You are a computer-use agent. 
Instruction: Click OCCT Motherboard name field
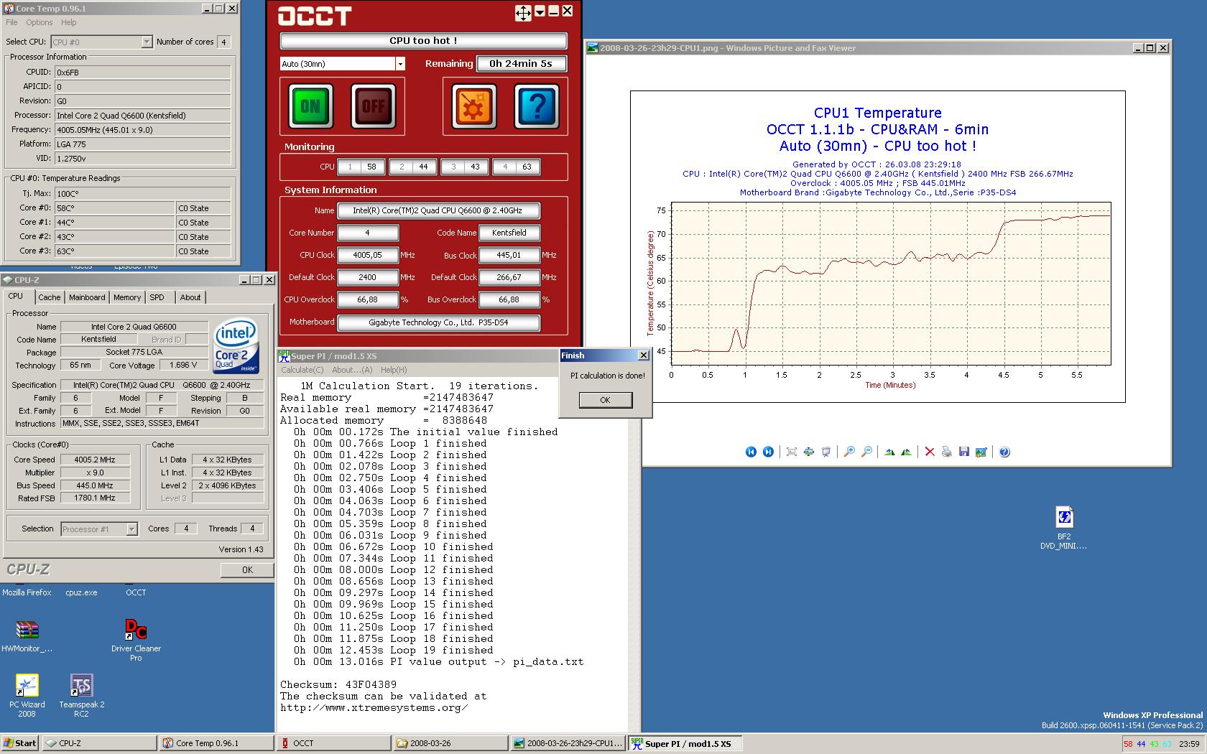(x=438, y=322)
